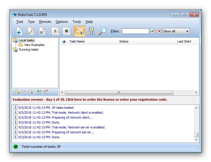Click inside the Filter text field
The width and height of the screenshot is (211, 162).
coord(135,31)
